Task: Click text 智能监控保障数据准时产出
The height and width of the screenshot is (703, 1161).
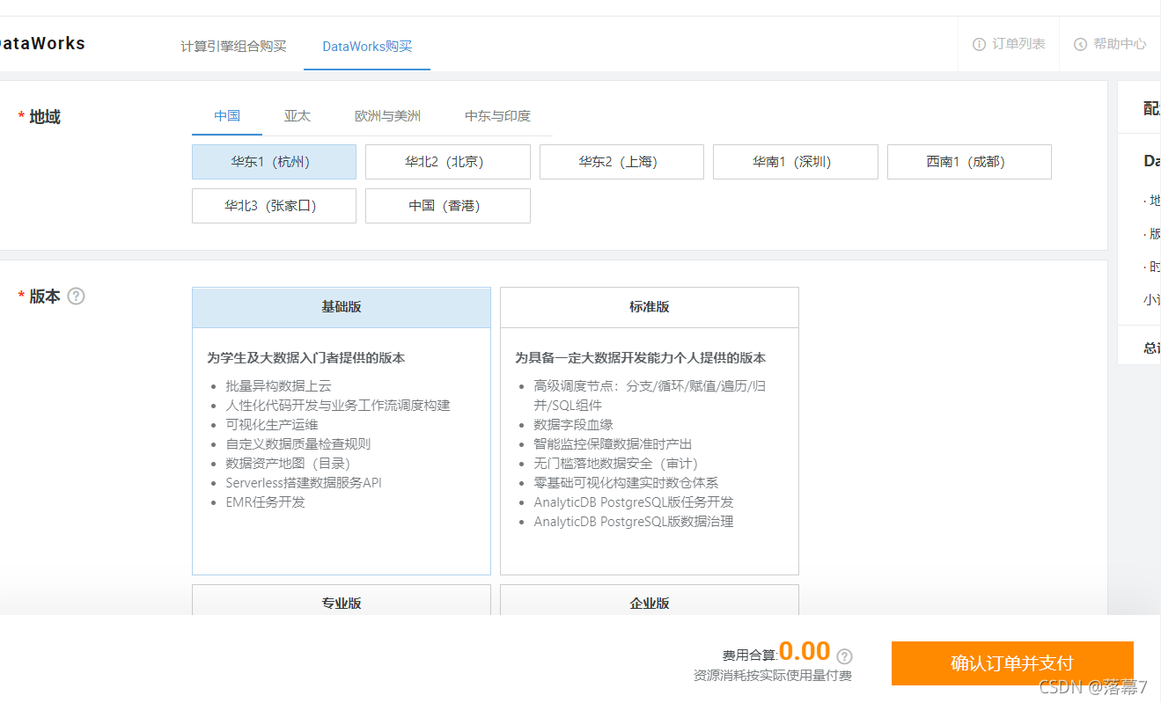Action: (x=613, y=444)
